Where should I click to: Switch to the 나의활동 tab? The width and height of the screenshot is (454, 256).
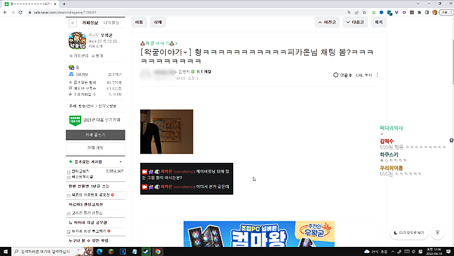coord(111,23)
